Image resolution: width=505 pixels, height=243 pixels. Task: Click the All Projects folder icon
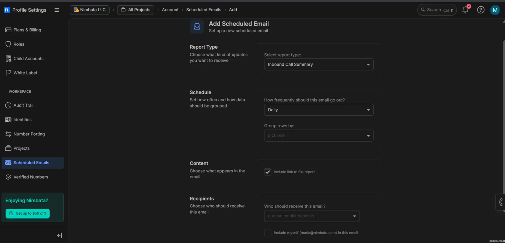[x=123, y=10]
